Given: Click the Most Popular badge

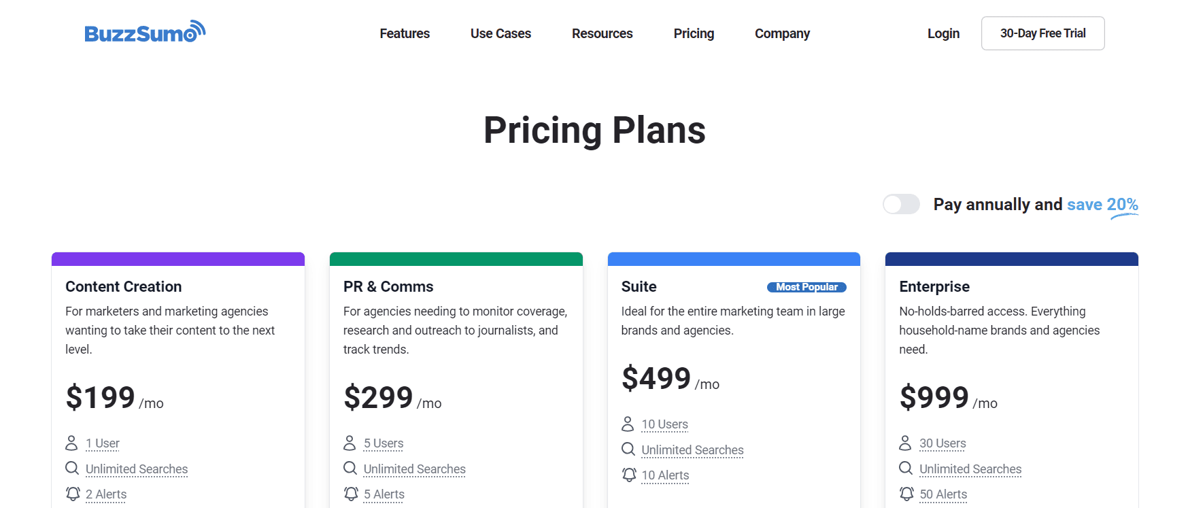Looking at the screenshot, I should [x=807, y=287].
